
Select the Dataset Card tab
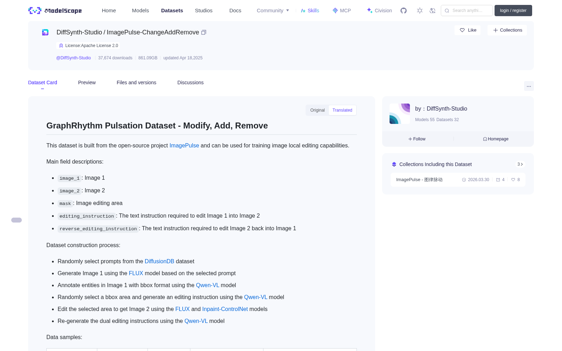click(43, 82)
